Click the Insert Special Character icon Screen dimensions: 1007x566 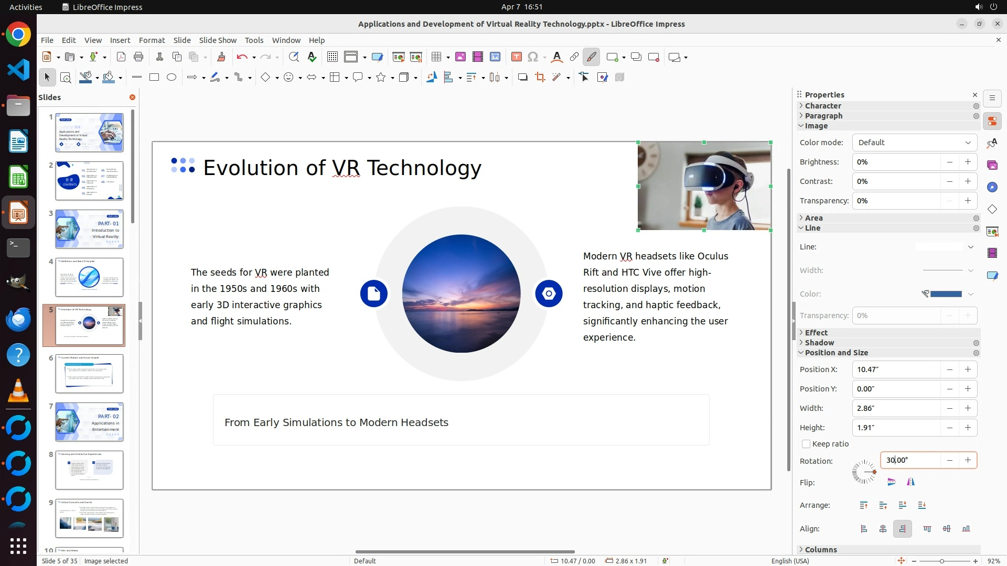pyautogui.click(x=533, y=57)
